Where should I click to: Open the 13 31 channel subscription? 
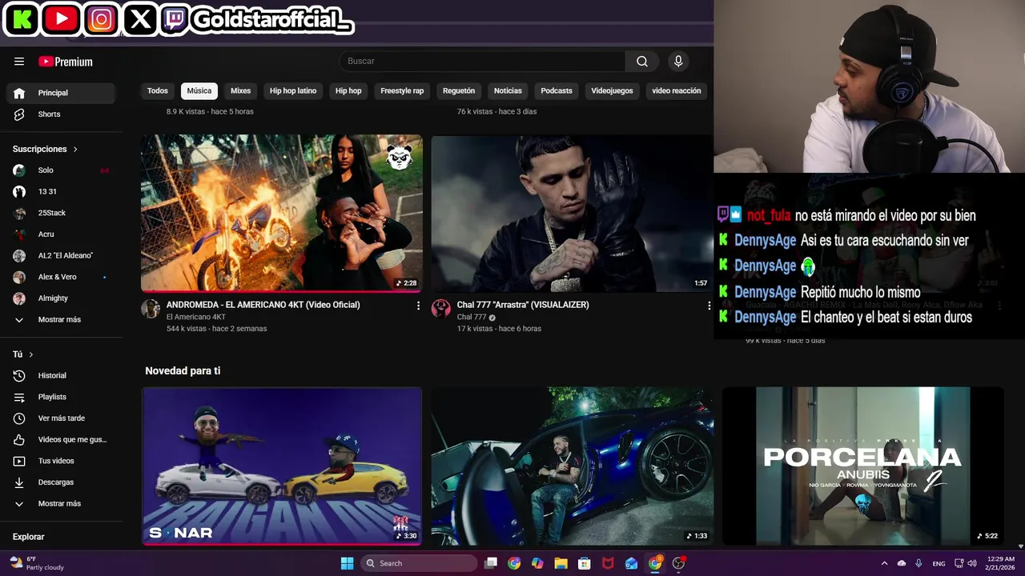point(61,192)
